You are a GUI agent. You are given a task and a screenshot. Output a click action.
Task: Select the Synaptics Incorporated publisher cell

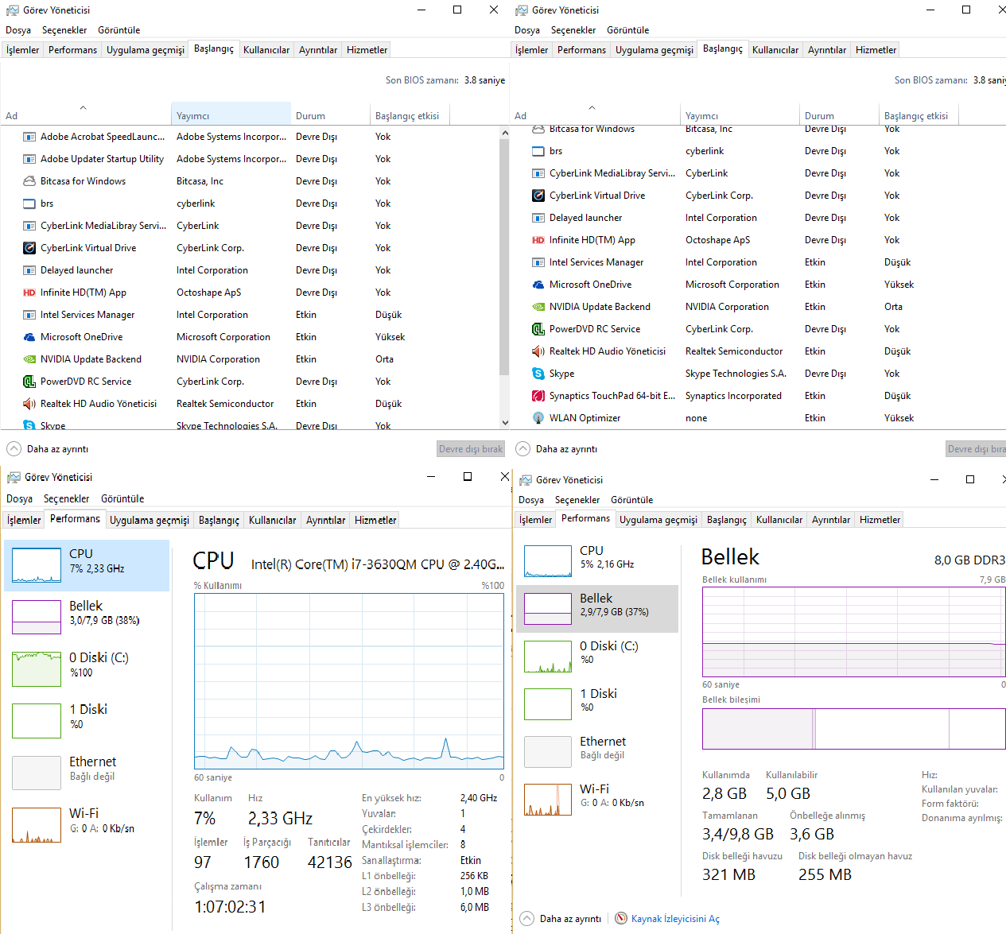733,396
